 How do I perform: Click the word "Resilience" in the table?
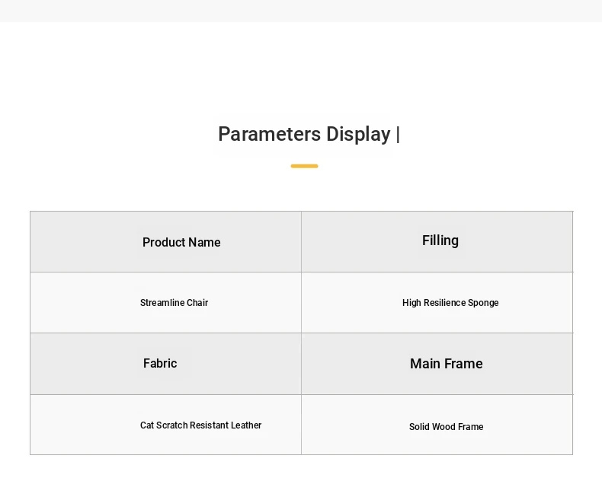pyautogui.click(x=444, y=303)
